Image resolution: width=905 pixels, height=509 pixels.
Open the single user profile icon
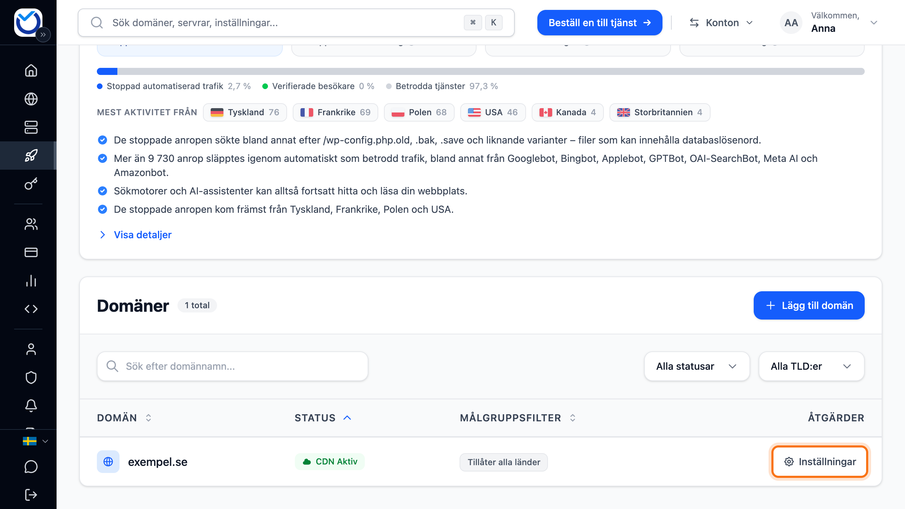(31, 349)
